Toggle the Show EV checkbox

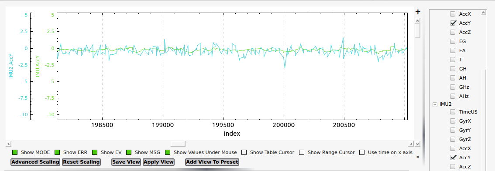point(95,152)
